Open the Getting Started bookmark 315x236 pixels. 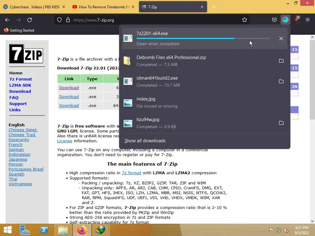coord(19,30)
